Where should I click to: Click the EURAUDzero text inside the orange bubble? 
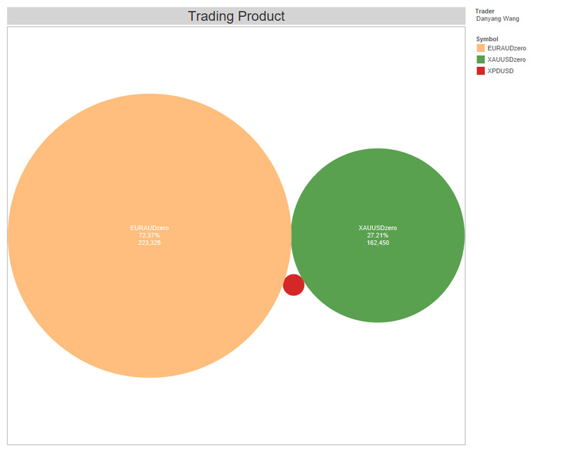tap(148, 227)
